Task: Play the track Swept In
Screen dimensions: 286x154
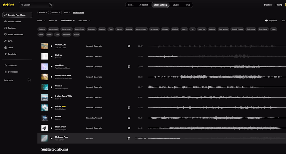Action: pyautogui.click(x=51, y=87)
